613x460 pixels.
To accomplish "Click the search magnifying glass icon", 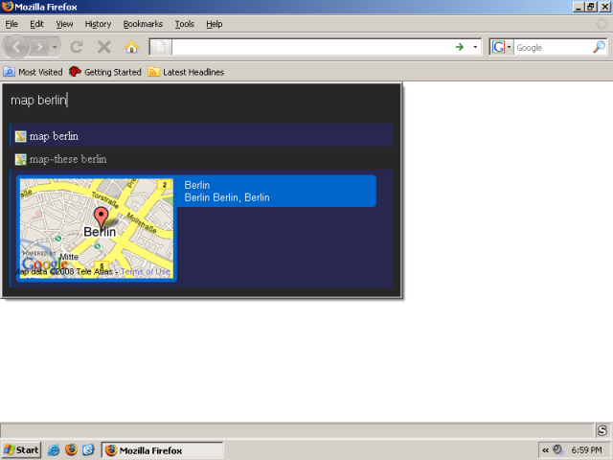I will click(599, 47).
